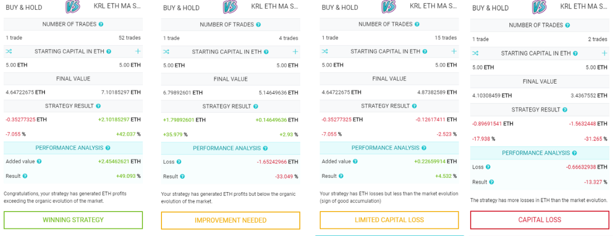Click help icon beside third panel's STRATEGY RESULT

(x=415, y=106)
